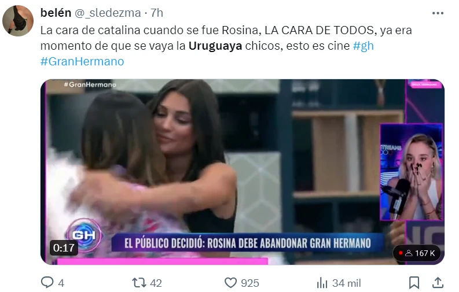Viewport: 459px width, 292px height.
Task: Click the 167 K live viewers badge
Action: [x=417, y=253]
